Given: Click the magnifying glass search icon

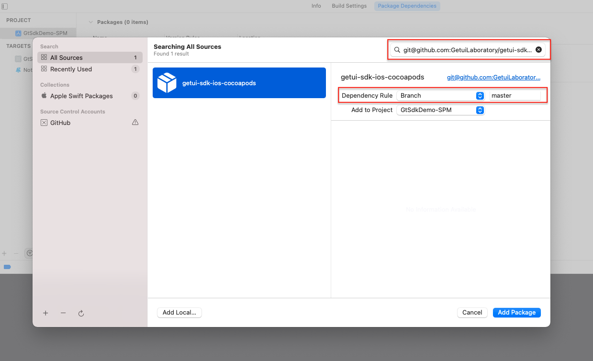Looking at the screenshot, I should point(397,49).
